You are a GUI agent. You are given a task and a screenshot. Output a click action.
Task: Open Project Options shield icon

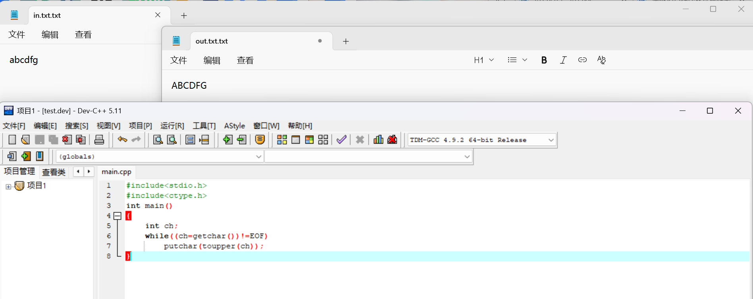(x=260, y=140)
